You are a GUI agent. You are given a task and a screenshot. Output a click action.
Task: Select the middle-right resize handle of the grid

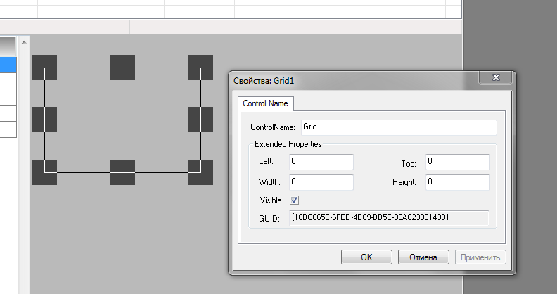[200, 120]
